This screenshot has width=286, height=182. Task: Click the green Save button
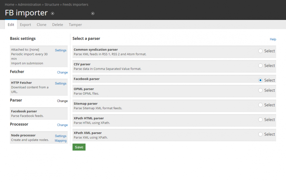pyautogui.click(x=79, y=147)
